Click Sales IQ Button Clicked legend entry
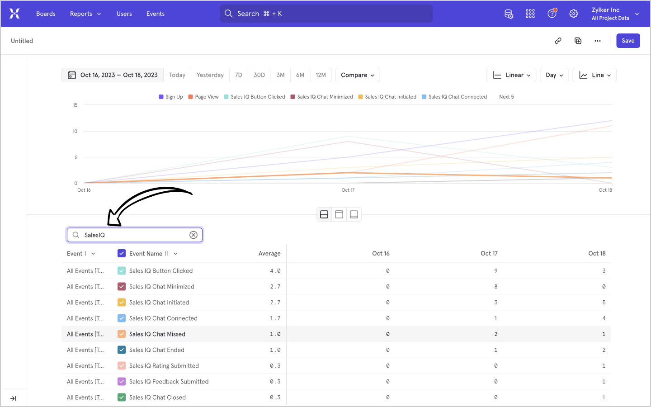 pos(255,97)
